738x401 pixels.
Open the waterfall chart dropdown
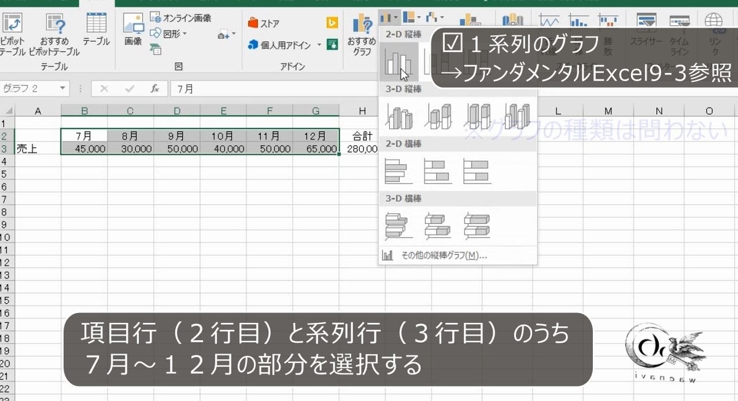tap(434, 17)
